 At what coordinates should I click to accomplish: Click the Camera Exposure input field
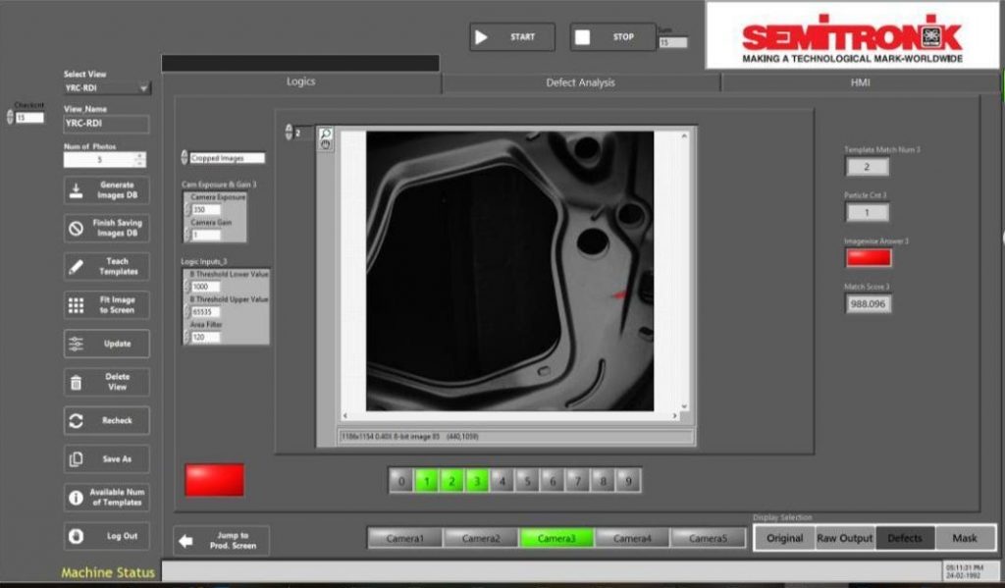click(x=206, y=209)
